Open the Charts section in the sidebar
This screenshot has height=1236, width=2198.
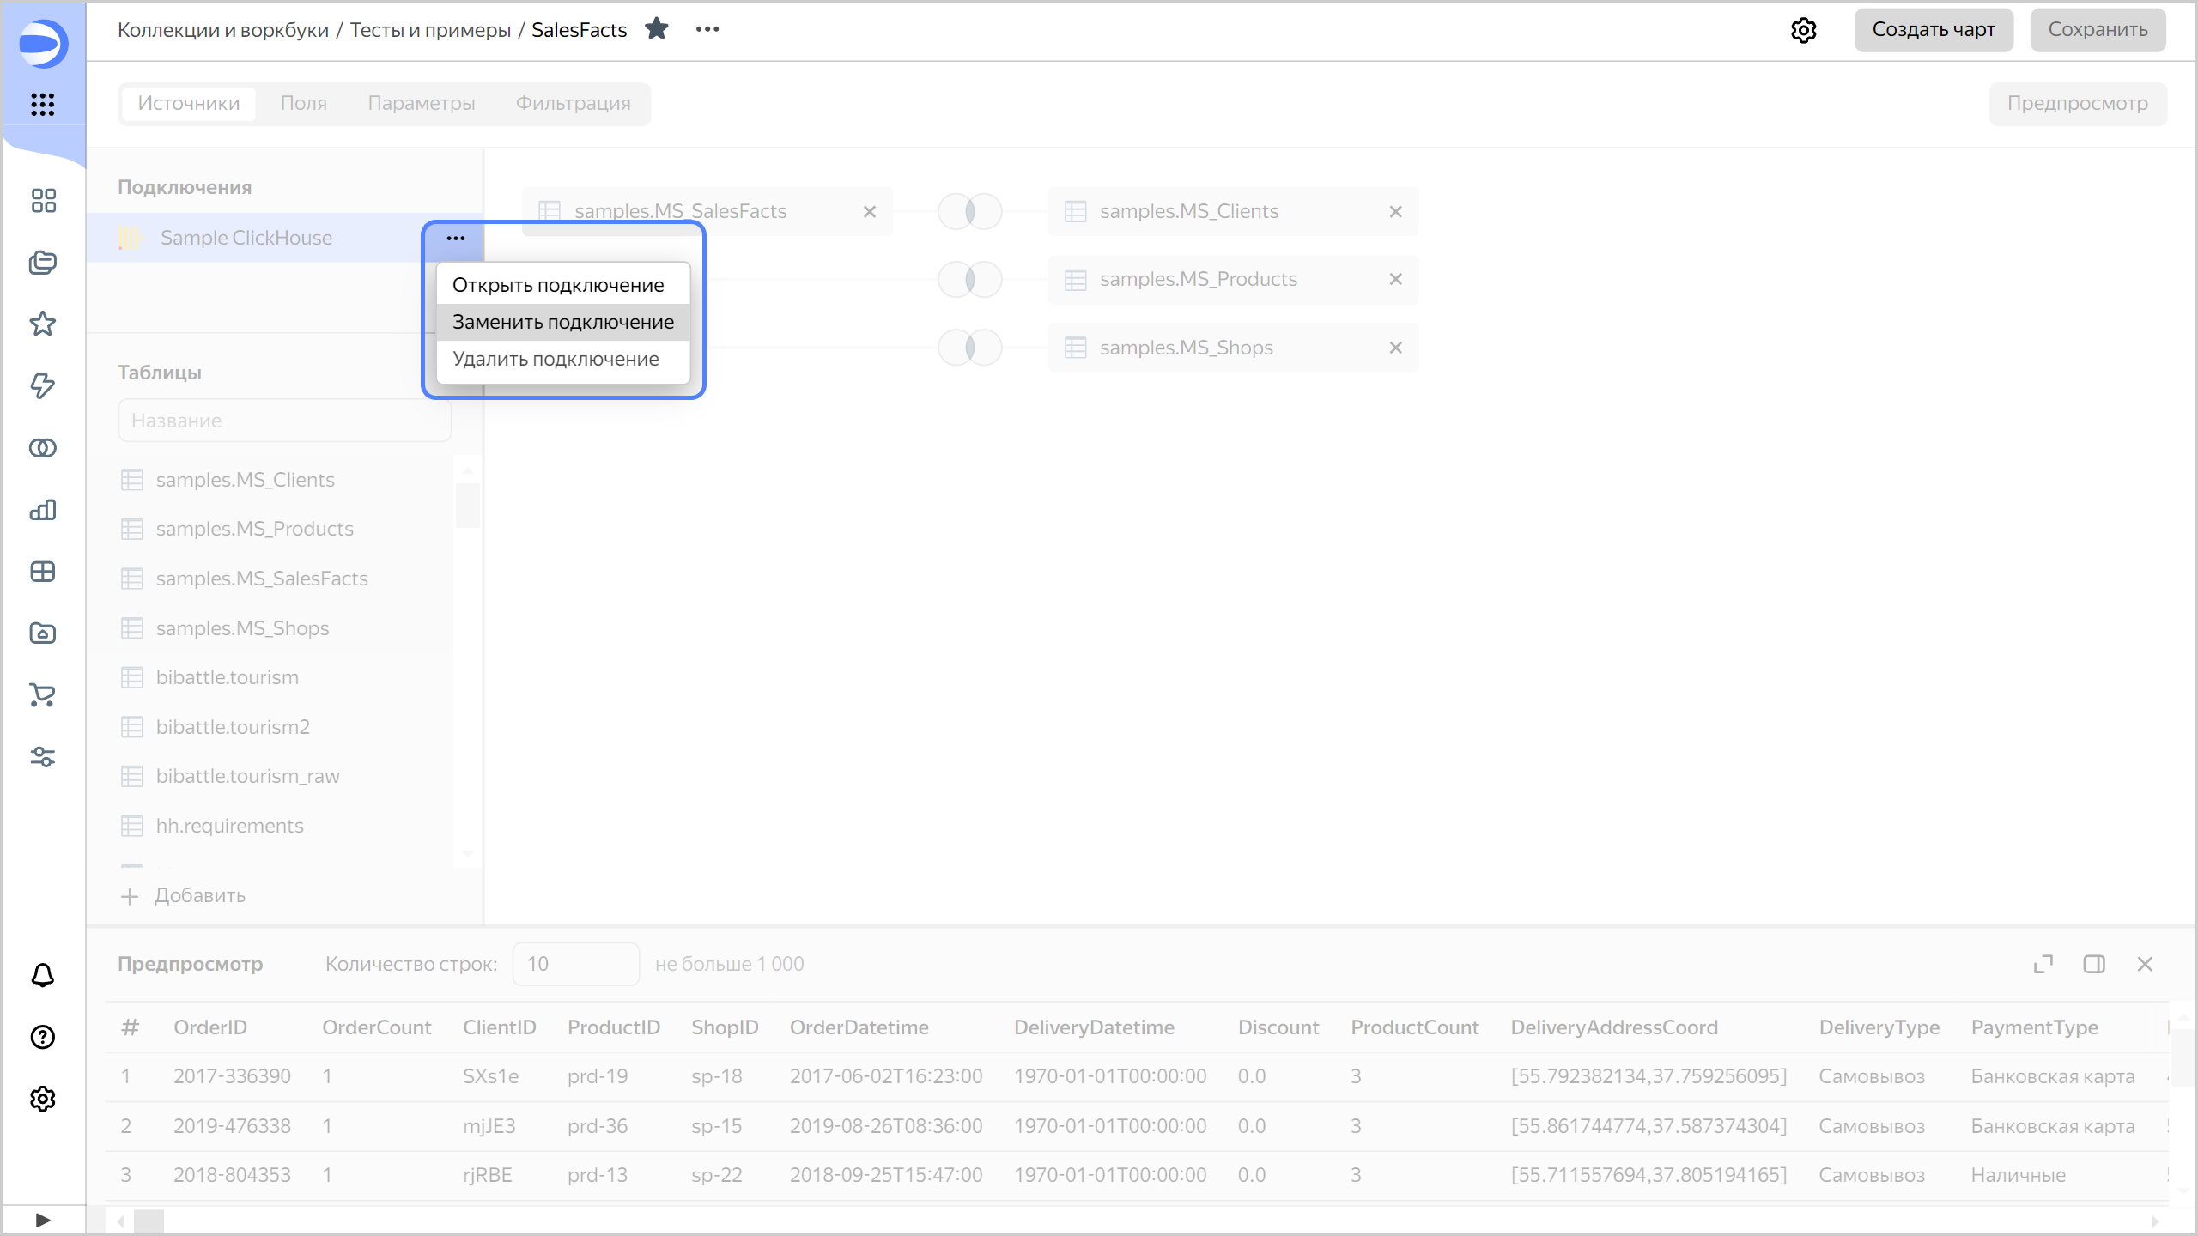click(42, 510)
